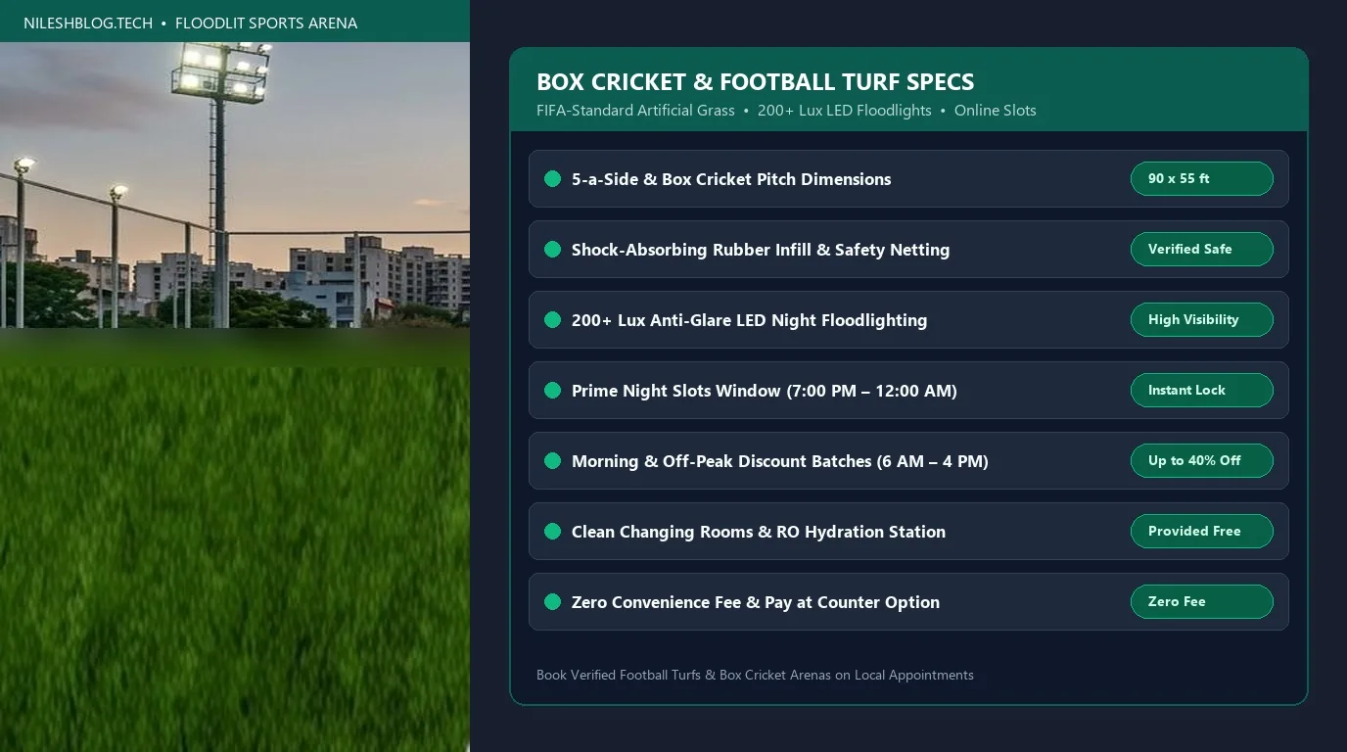The width and height of the screenshot is (1347, 752).
Task: Click the 'NILESHBLOG.TECH' header text
Action: (x=88, y=23)
